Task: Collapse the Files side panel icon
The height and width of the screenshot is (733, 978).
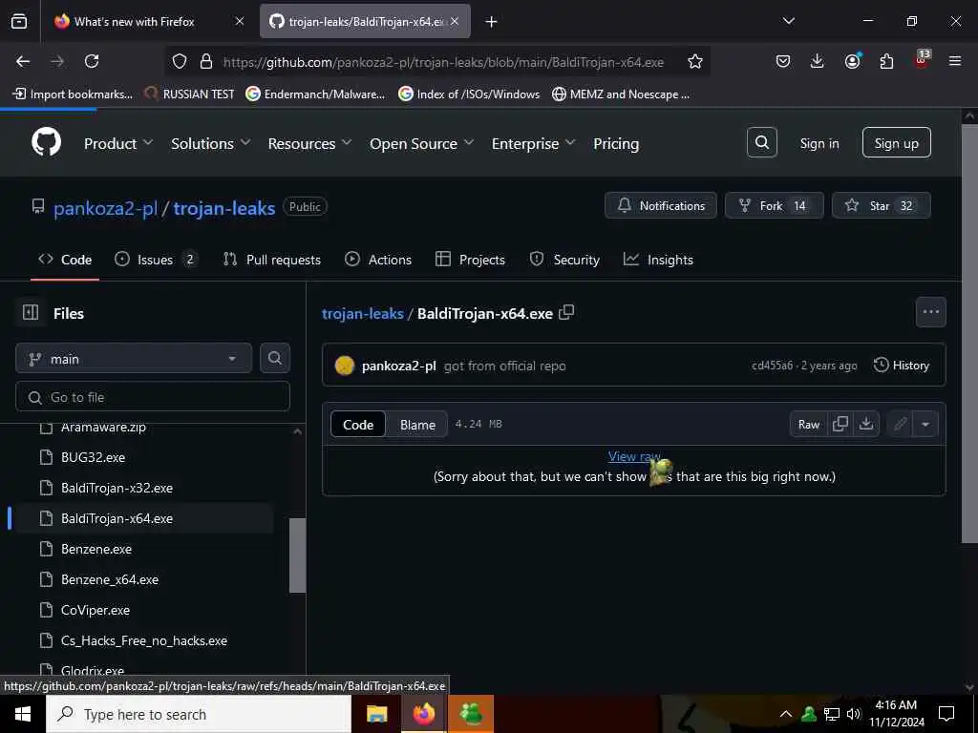Action: coord(31,312)
